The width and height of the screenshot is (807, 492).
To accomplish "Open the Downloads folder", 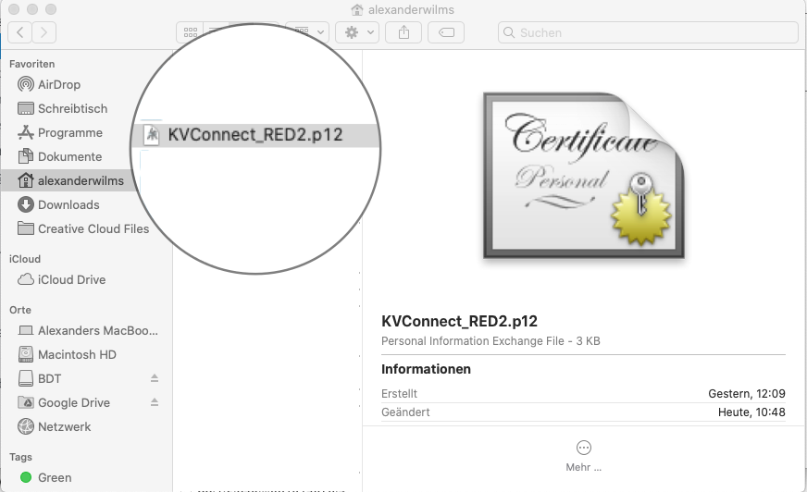I will (x=68, y=204).
